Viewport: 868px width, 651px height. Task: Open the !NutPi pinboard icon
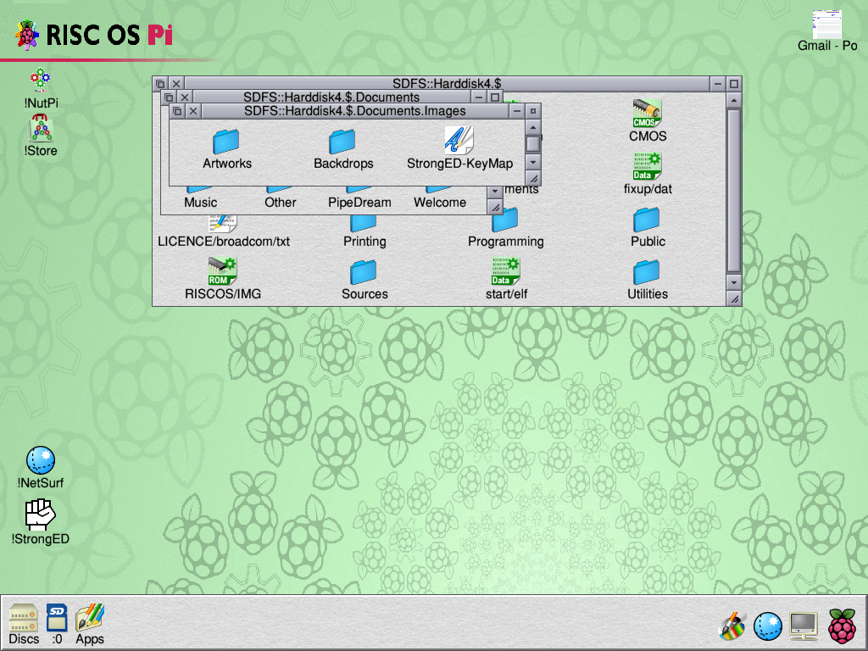(41, 81)
